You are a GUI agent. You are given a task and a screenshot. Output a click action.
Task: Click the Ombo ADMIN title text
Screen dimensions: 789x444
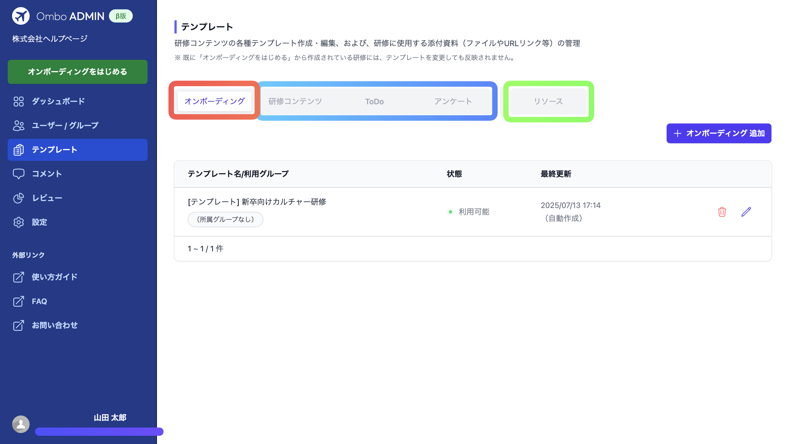click(x=70, y=16)
